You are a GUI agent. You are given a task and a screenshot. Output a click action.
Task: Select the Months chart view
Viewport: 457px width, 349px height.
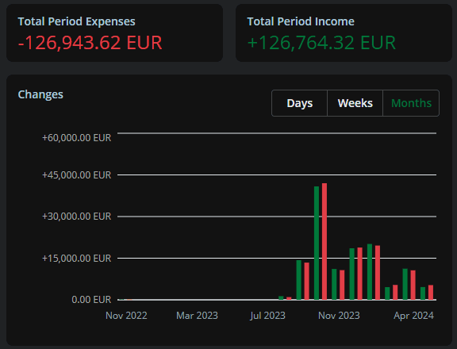[x=411, y=103]
